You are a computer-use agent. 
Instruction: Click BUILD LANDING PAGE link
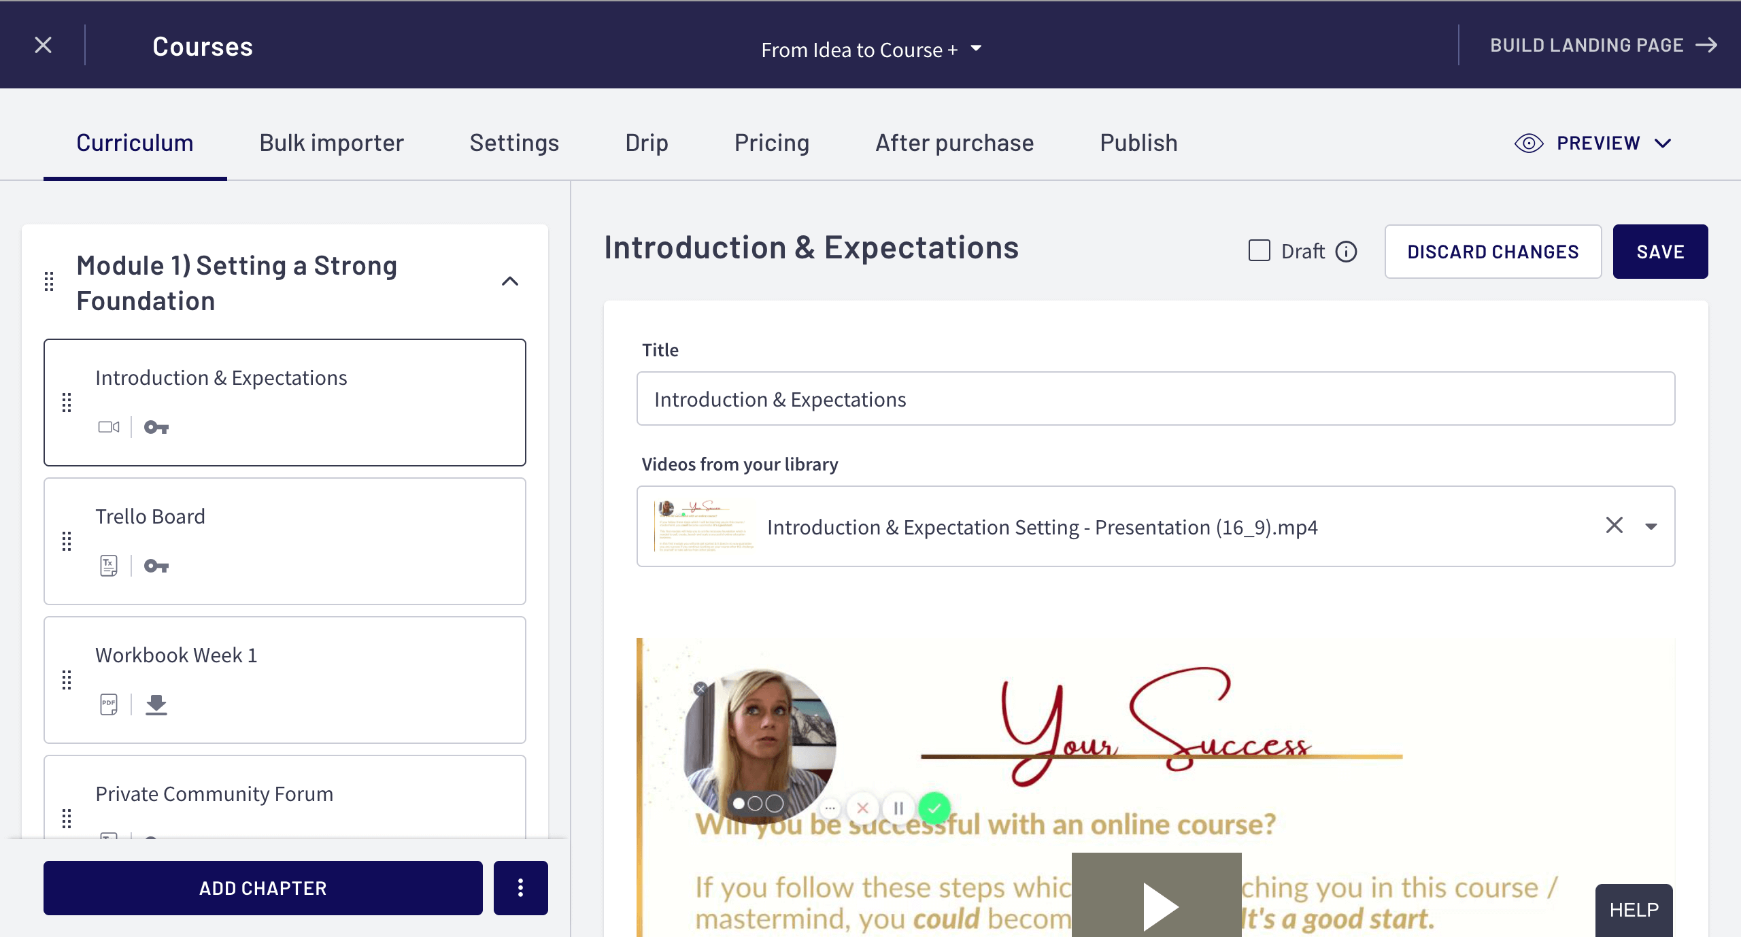(1604, 46)
